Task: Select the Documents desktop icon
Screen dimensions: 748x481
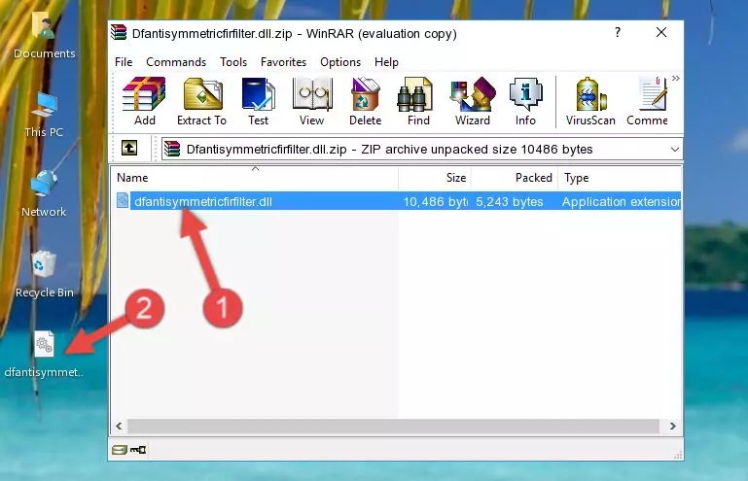Action: (x=44, y=36)
